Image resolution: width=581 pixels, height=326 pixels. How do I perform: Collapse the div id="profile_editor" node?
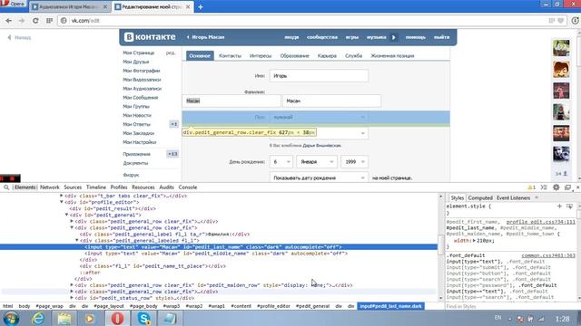(62, 202)
